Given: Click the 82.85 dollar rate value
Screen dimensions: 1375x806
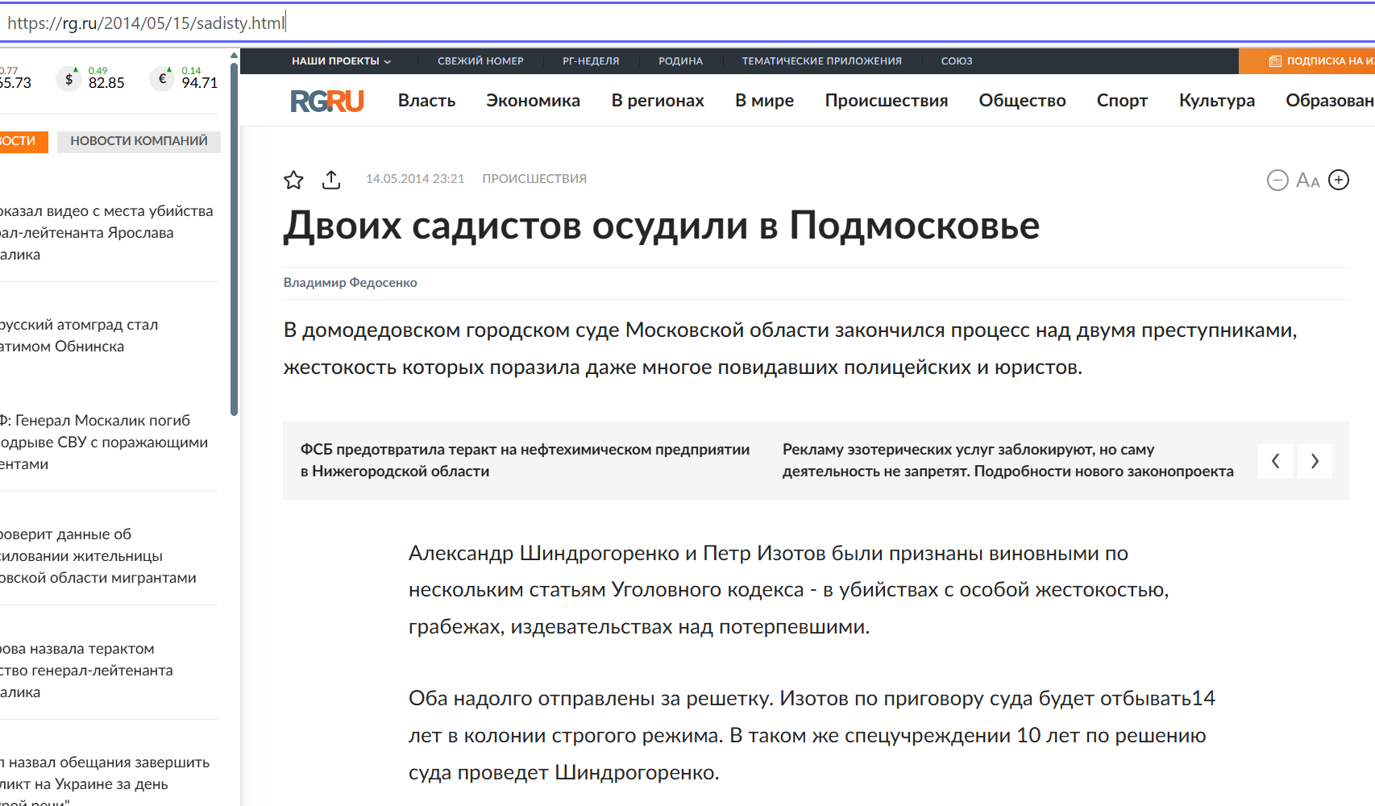Looking at the screenshot, I should coord(106,83).
